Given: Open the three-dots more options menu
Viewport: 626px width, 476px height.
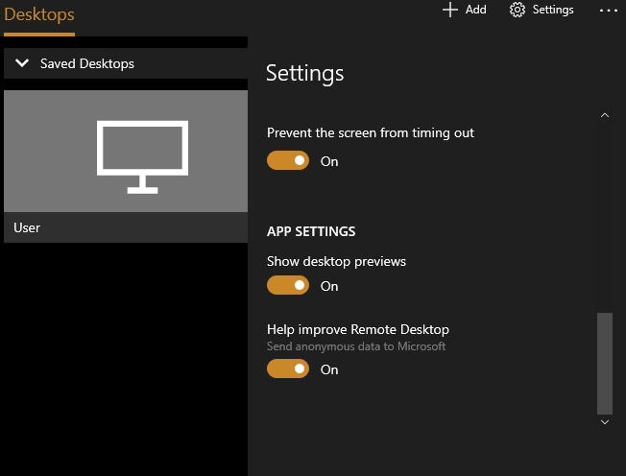Looking at the screenshot, I should point(609,11).
